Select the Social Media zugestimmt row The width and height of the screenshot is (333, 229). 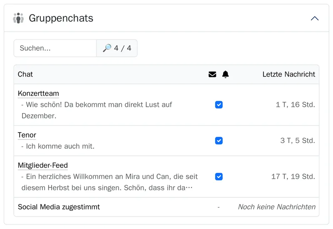tap(166, 207)
